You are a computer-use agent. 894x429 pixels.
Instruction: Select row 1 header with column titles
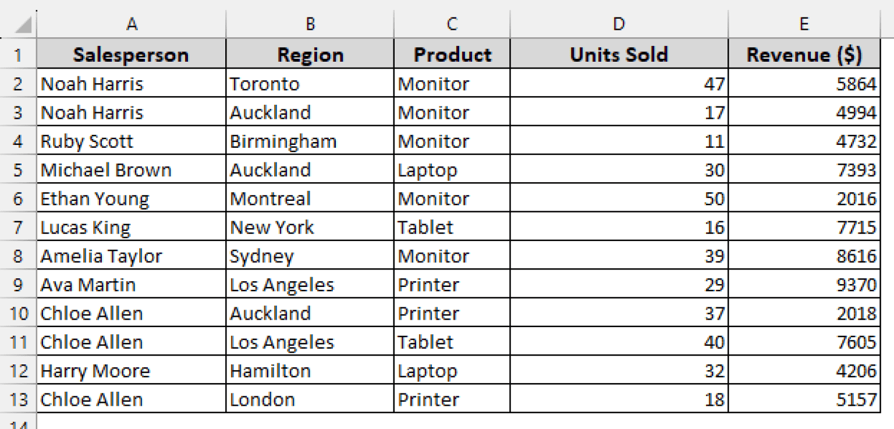(18, 54)
